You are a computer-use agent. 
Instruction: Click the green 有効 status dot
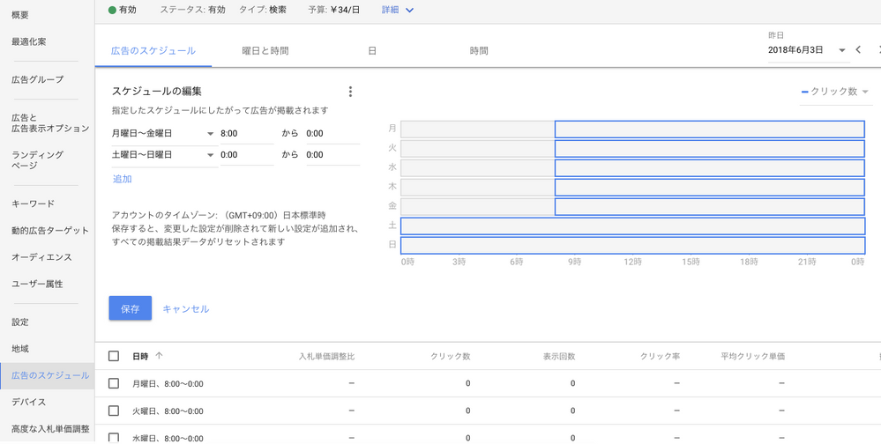112,10
